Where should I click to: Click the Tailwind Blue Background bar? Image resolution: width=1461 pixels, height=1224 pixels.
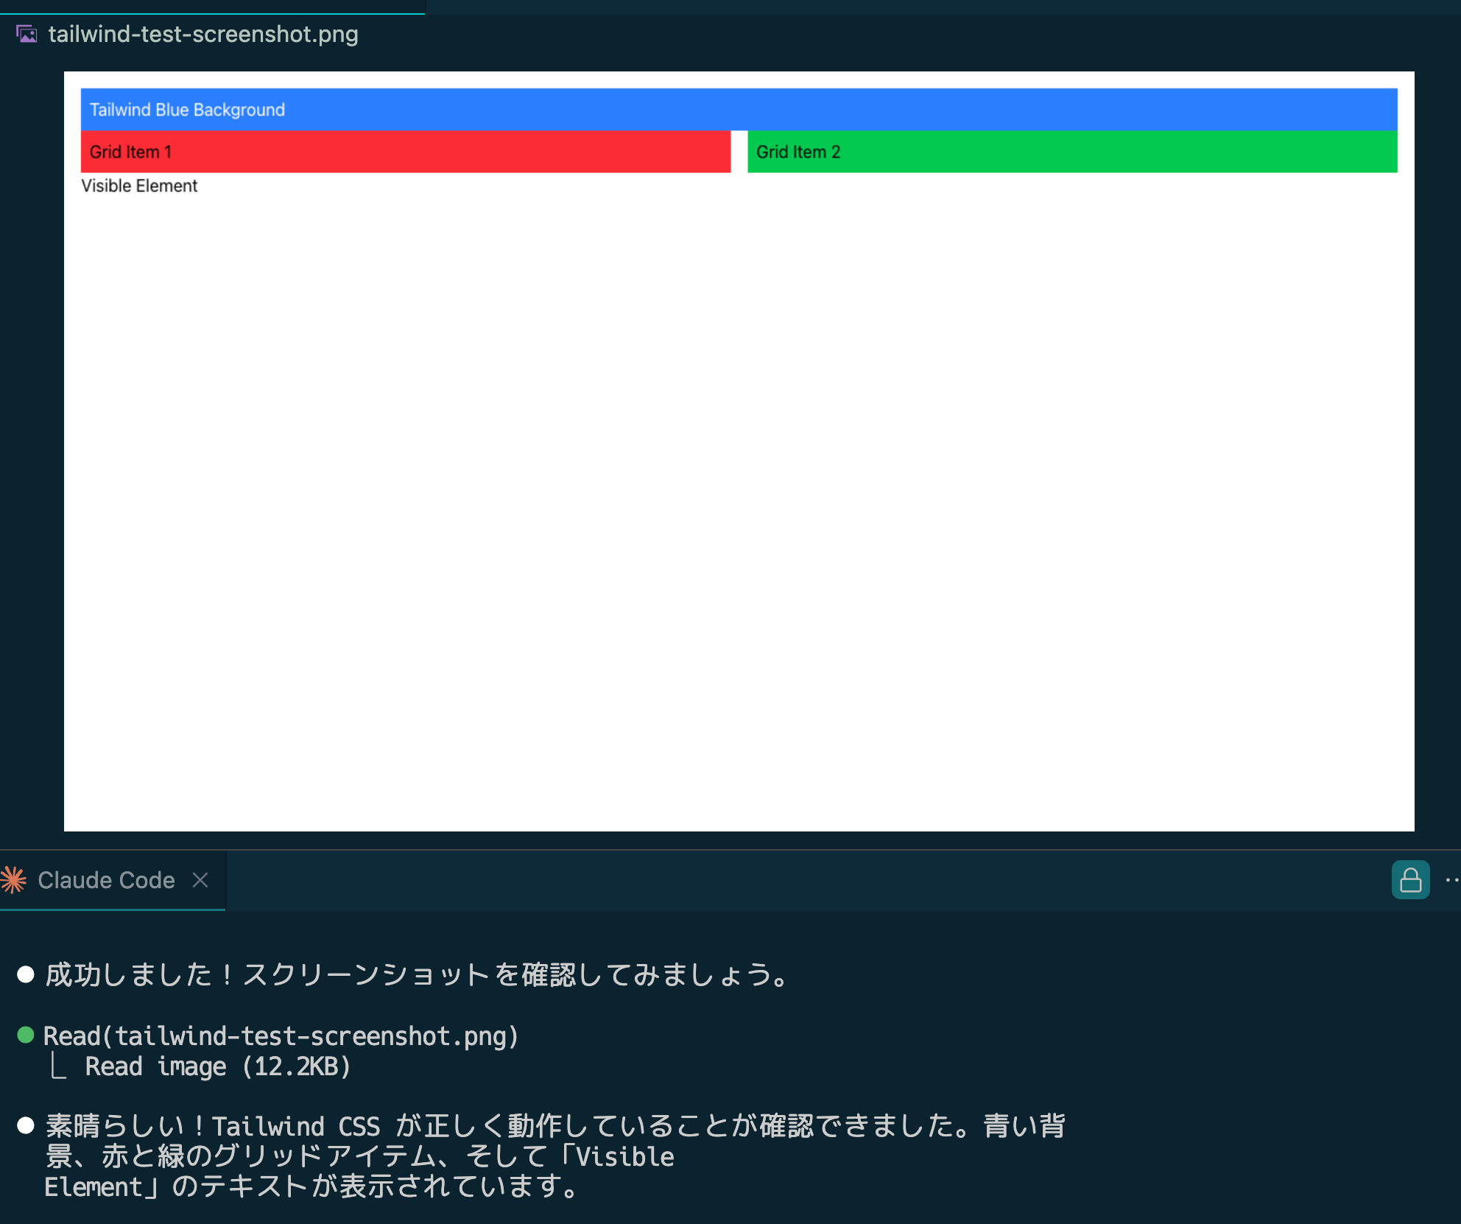739,110
